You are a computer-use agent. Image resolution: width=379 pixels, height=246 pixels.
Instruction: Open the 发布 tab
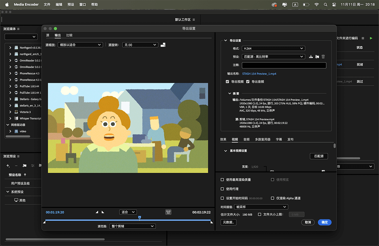pos(290,139)
